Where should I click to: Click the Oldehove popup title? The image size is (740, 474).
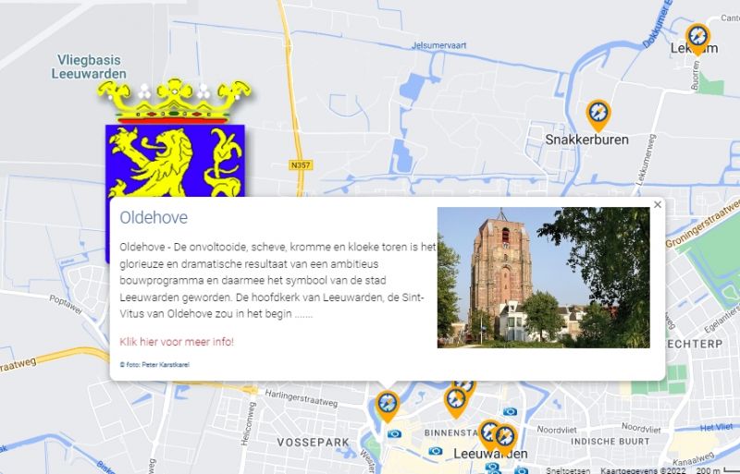click(154, 217)
